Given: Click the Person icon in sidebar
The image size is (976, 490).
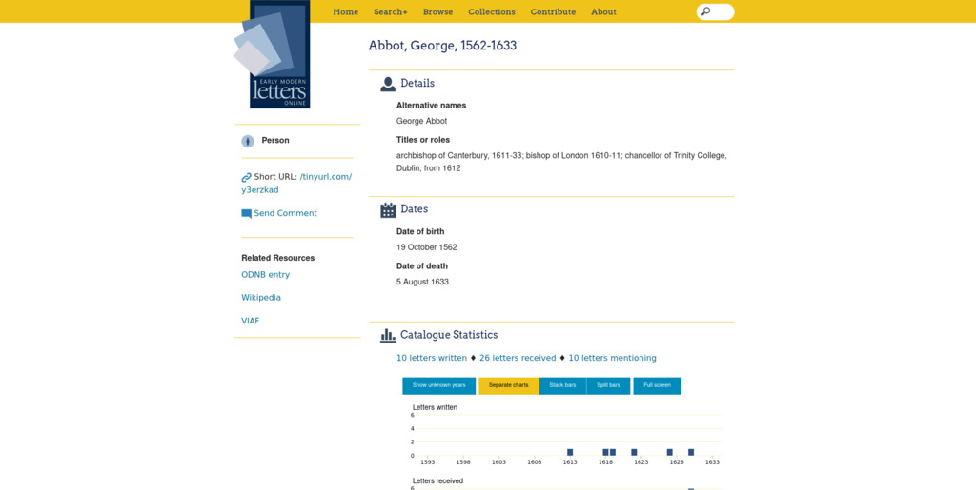Looking at the screenshot, I should [x=248, y=141].
